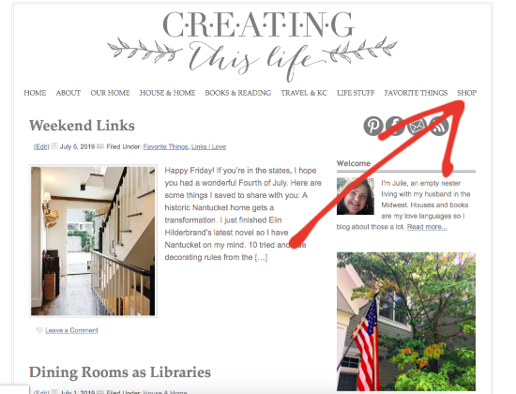Open FAVORITE THINGS menu item
The image size is (516, 394).
(x=416, y=93)
